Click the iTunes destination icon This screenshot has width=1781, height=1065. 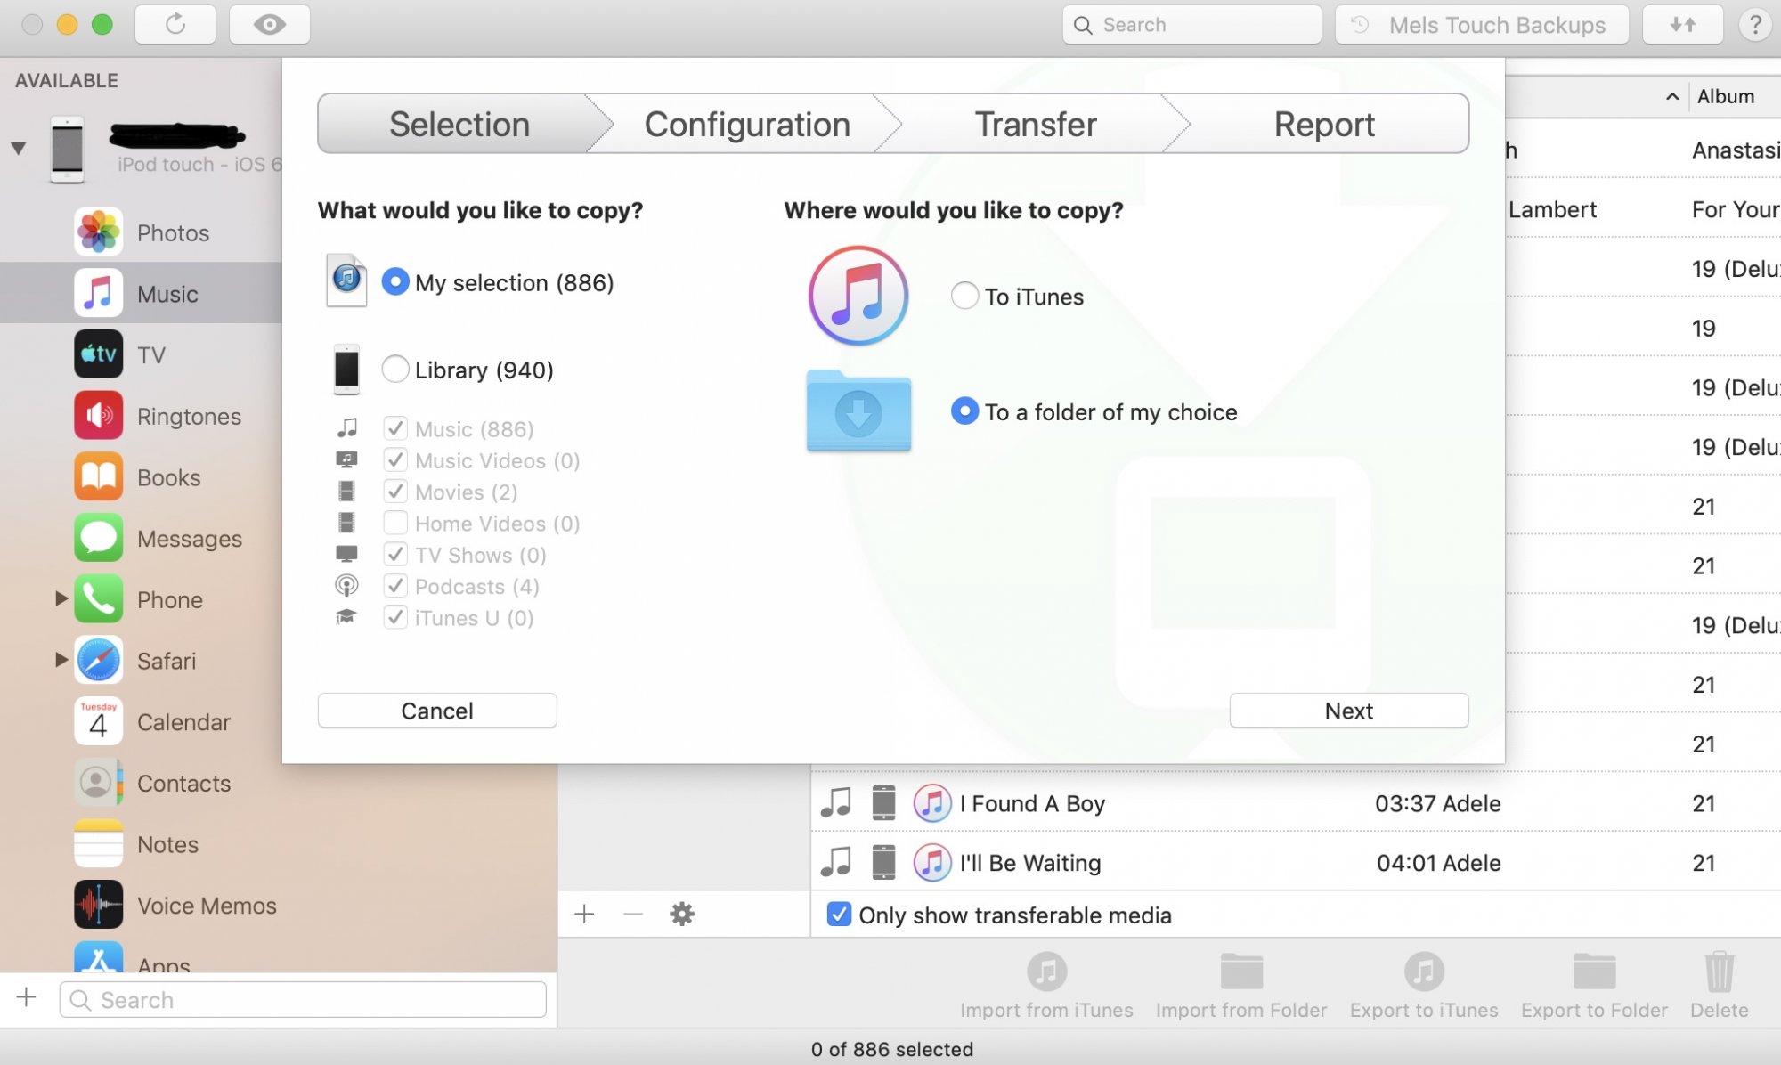pyautogui.click(x=858, y=296)
